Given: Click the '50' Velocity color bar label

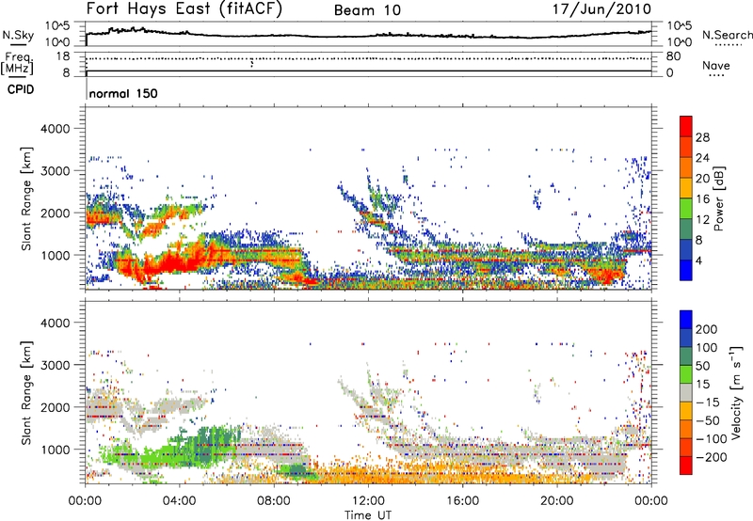Looking at the screenshot, I should [x=702, y=366].
